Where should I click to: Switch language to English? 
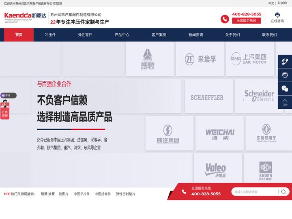282,3
